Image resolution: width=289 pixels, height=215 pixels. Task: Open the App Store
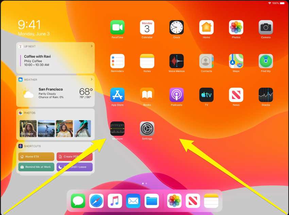point(117,95)
